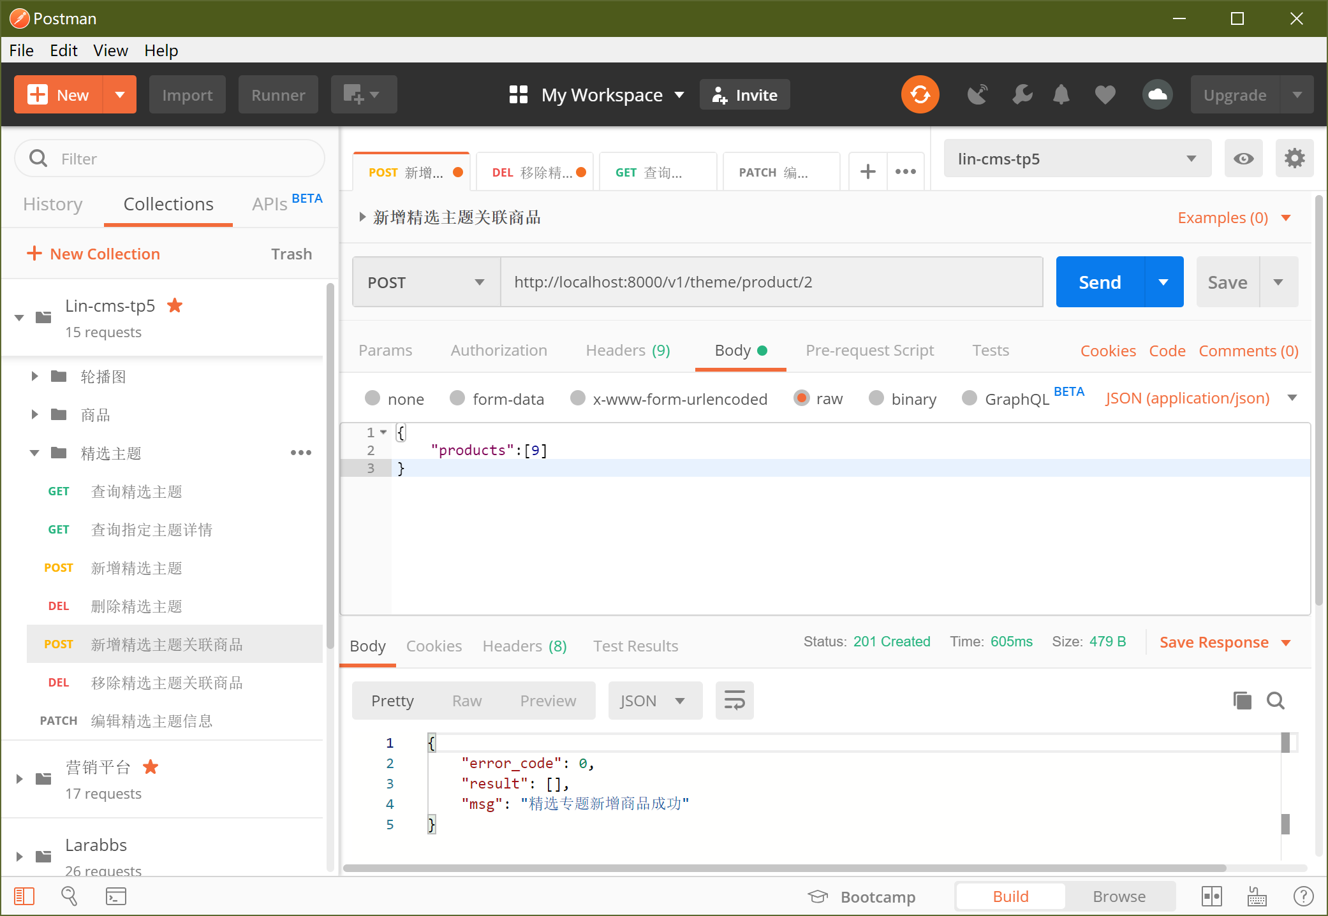This screenshot has width=1328, height=916.
Task: Switch to the History tab
Action: (52, 204)
